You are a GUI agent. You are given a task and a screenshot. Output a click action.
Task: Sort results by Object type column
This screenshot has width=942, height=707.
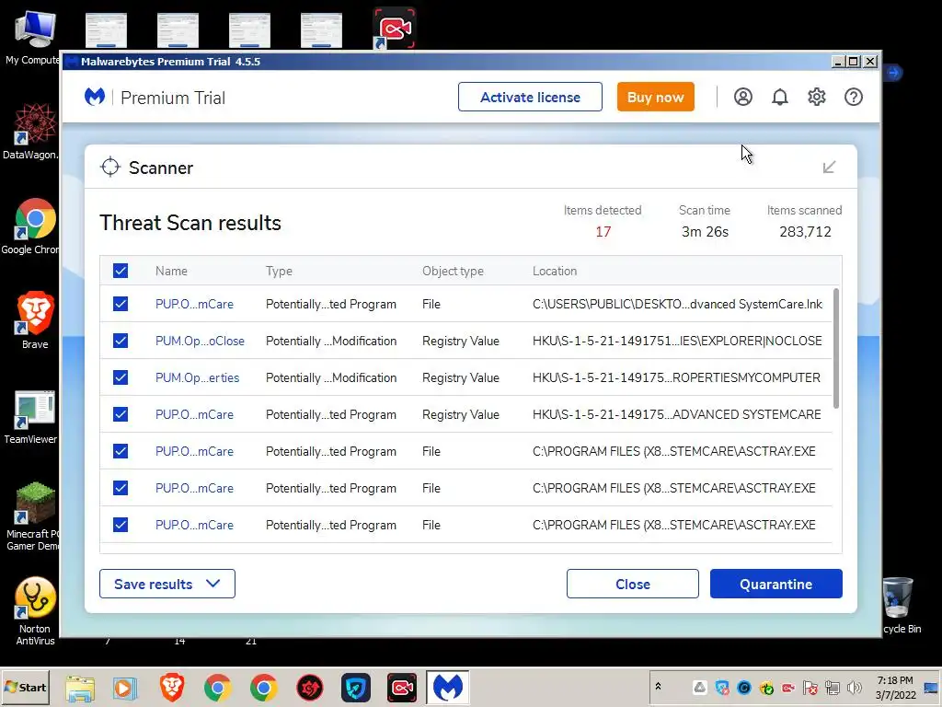[453, 272]
